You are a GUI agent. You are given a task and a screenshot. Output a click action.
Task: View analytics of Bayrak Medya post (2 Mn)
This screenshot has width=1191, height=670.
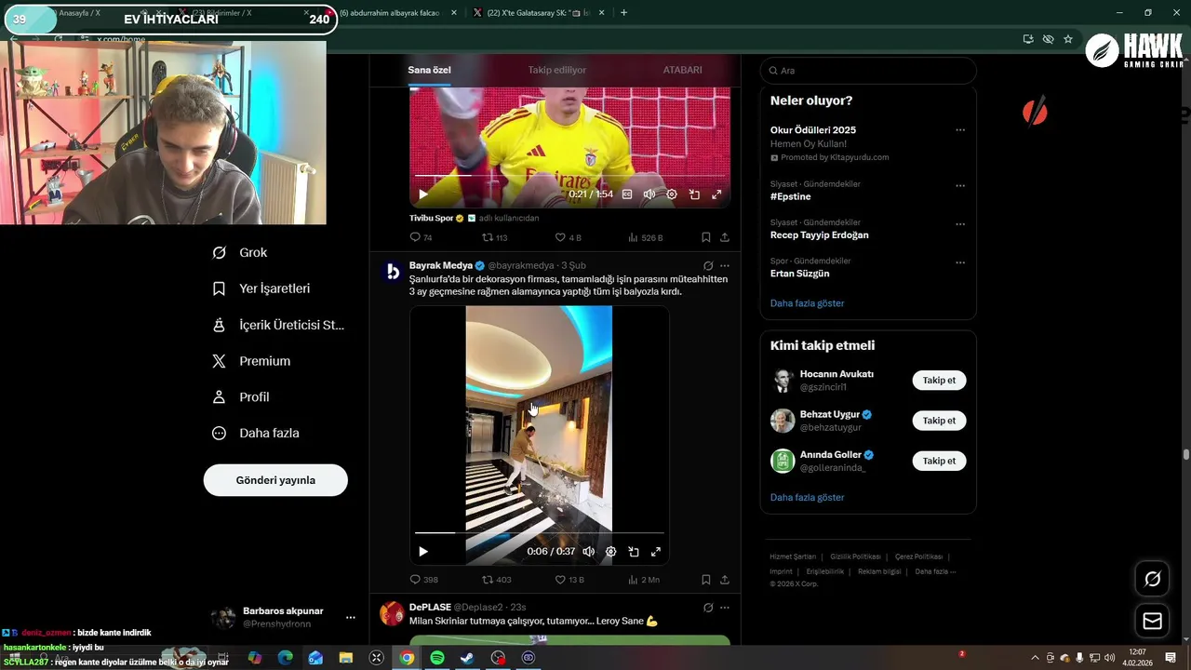pyautogui.click(x=644, y=579)
